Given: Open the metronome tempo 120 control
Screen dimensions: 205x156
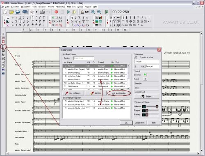Looking at the screenshot, I should [x=85, y=12].
